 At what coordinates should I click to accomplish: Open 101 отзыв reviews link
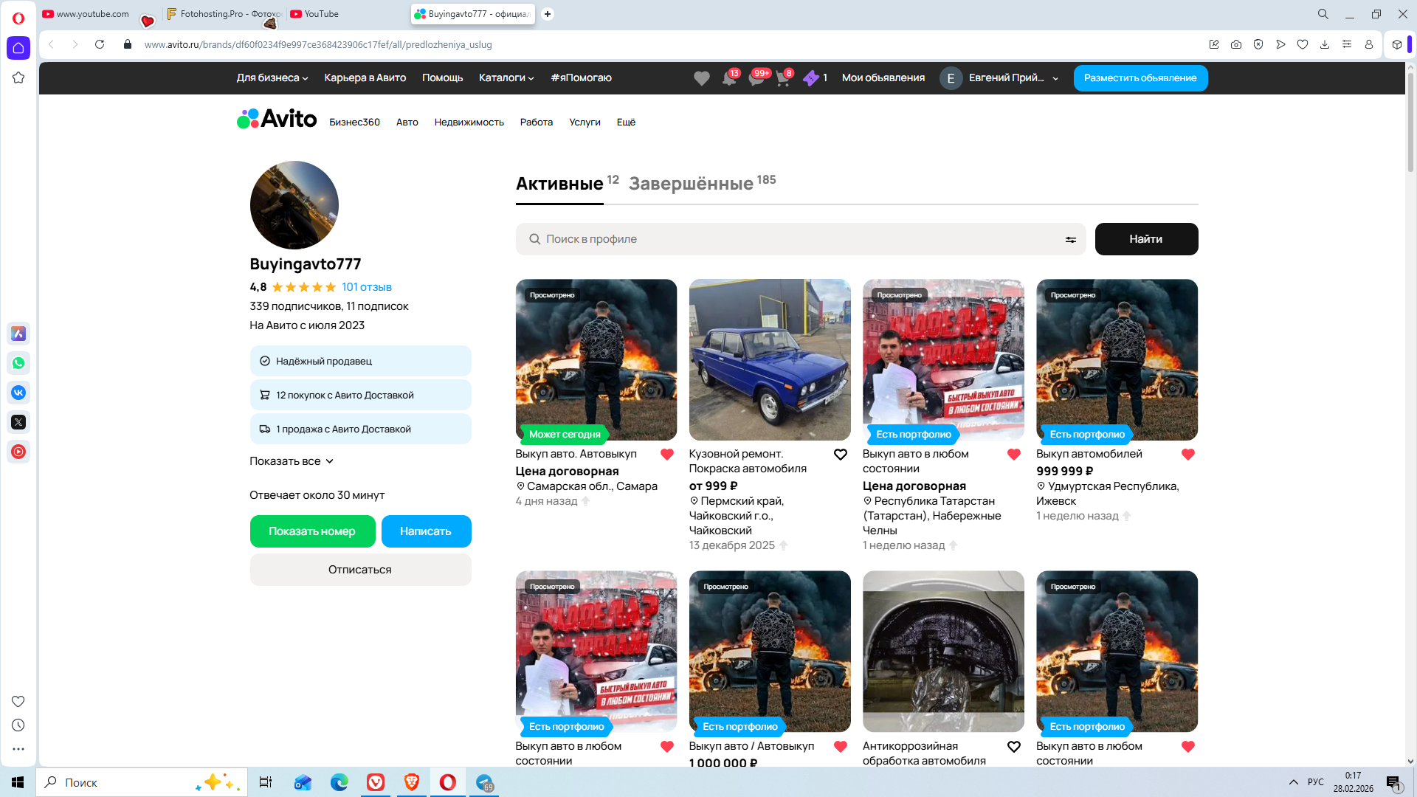(366, 287)
